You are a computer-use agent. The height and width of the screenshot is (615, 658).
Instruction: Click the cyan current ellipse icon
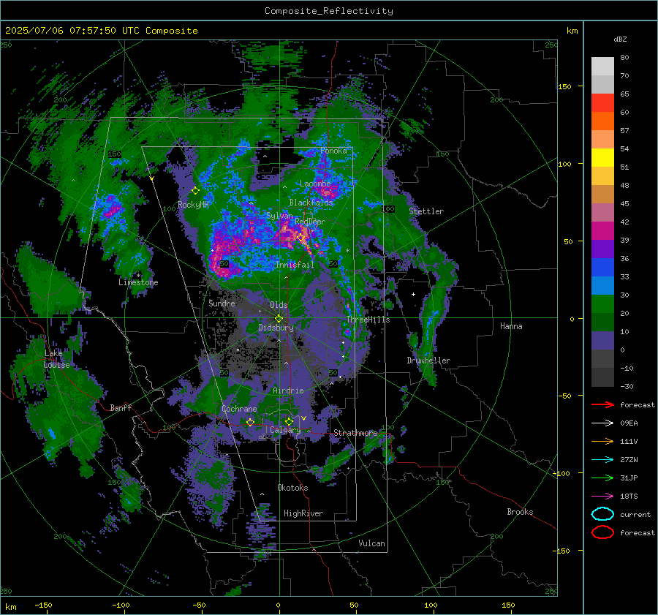click(x=602, y=514)
